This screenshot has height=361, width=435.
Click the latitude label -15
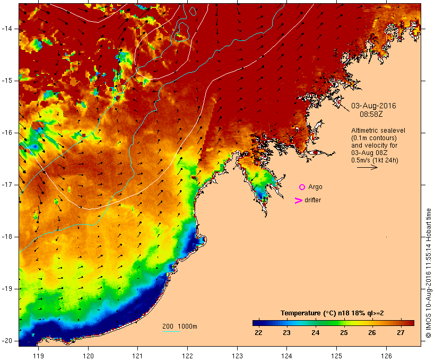pyautogui.click(x=7, y=81)
